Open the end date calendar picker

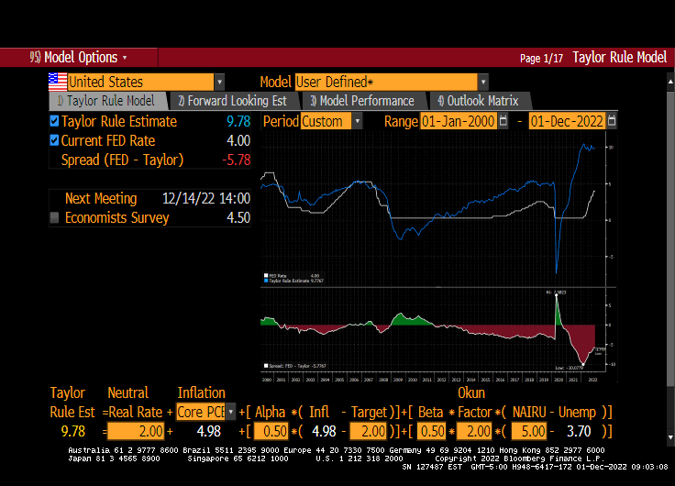click(612, 121)
